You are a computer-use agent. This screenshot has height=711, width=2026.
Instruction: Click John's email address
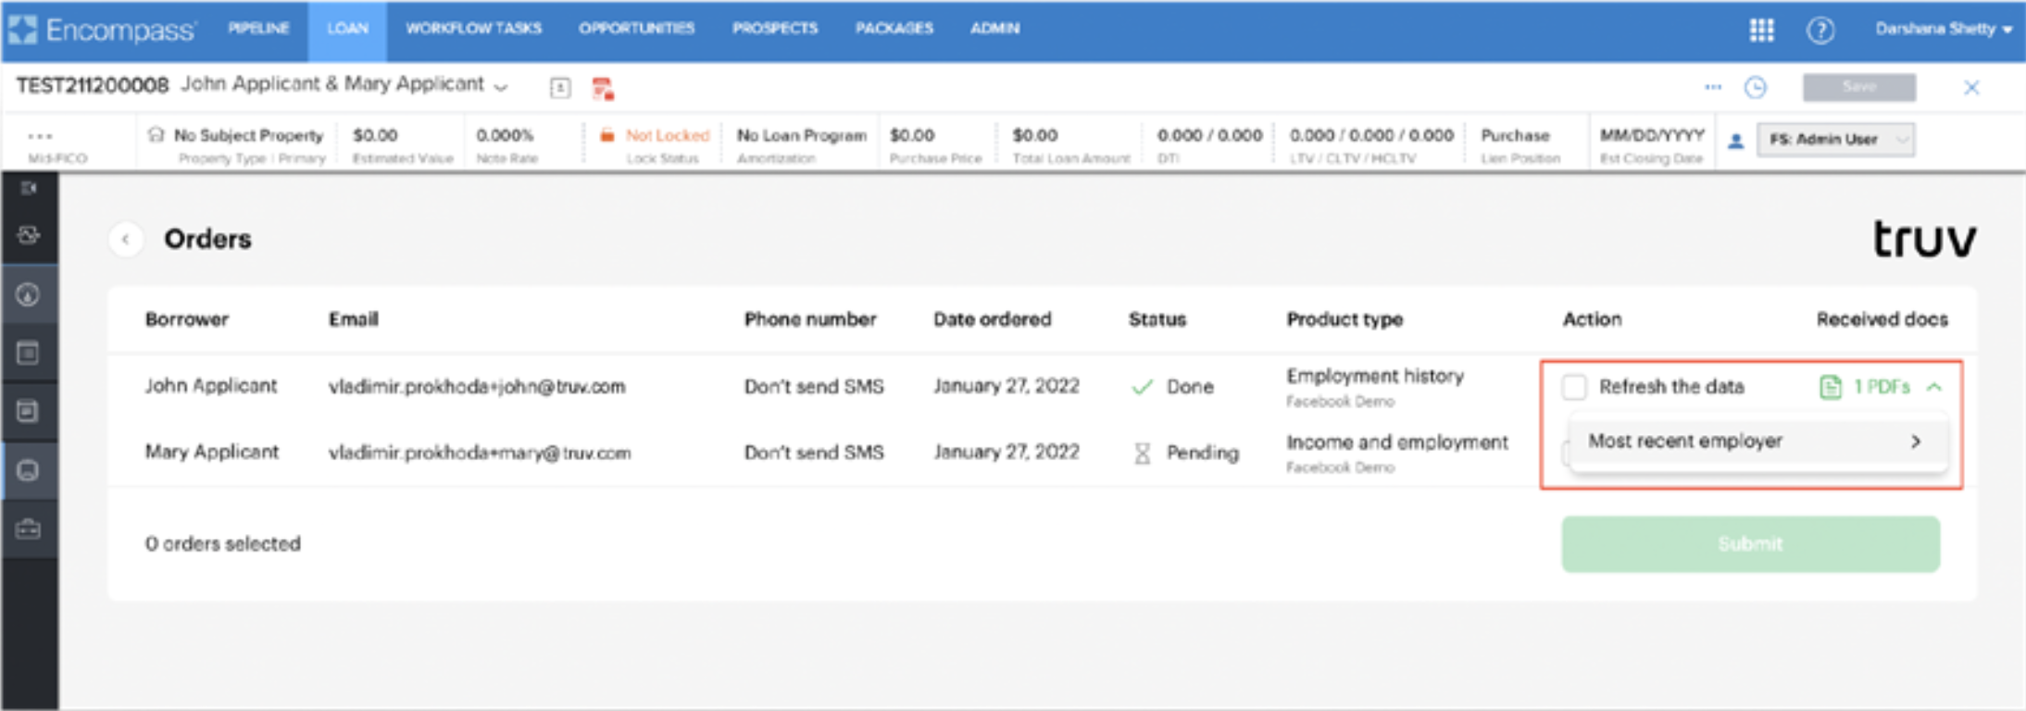tap(477, 387)
